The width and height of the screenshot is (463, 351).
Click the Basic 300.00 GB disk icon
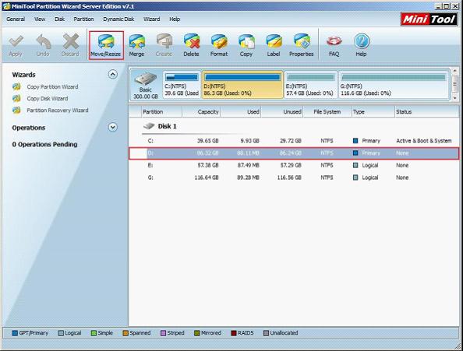146,79
